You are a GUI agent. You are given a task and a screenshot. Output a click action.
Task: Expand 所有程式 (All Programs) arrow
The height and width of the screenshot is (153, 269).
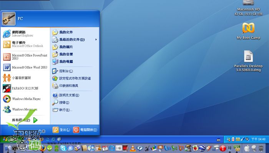coord(35,120)
